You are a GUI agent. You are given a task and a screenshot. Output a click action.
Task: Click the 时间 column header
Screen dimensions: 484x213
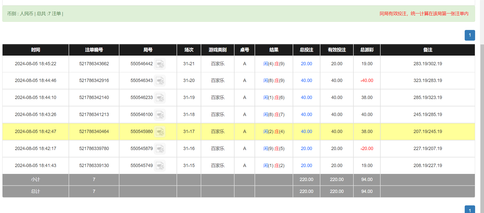(x=36, y=50)
